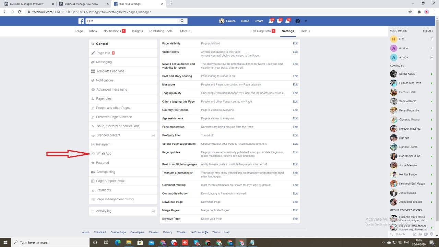Expand Branded content section
The width and height of the screenshot is (439, 247).
[153, 135]
